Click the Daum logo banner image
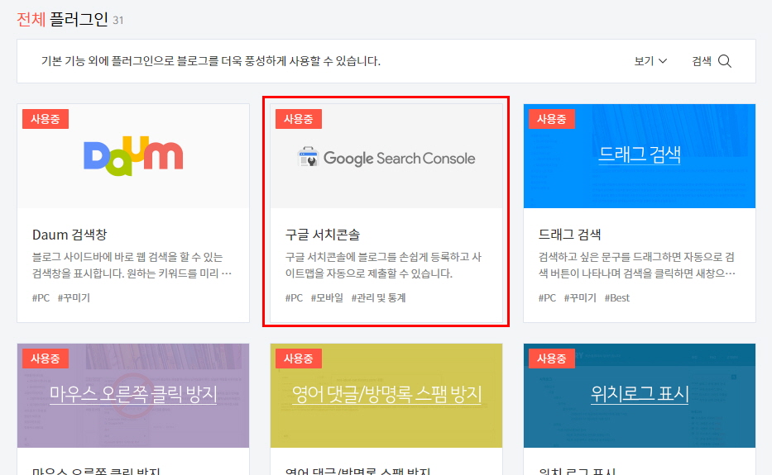772x475 pixels. click(x=133, y=156)
